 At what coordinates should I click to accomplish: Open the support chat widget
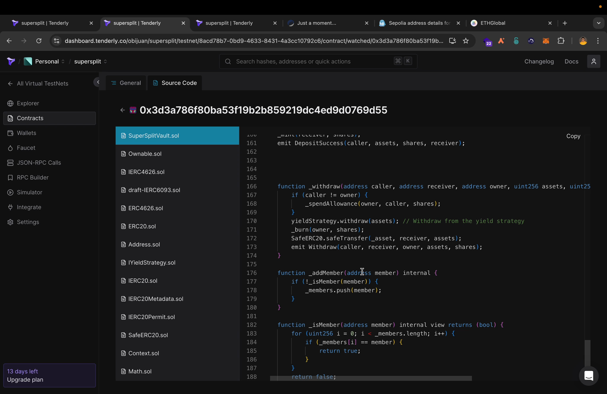tap(588, 376)
